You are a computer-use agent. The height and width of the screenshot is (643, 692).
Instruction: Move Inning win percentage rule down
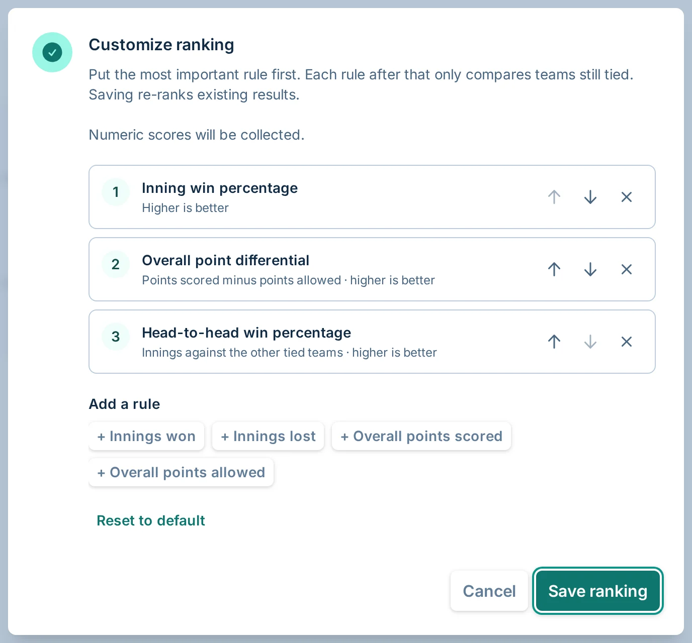click(x=590, y=197)
